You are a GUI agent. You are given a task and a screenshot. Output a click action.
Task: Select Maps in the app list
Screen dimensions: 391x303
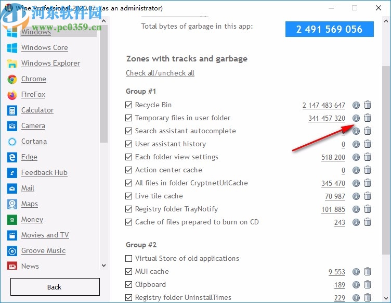(x=30, y=204)
